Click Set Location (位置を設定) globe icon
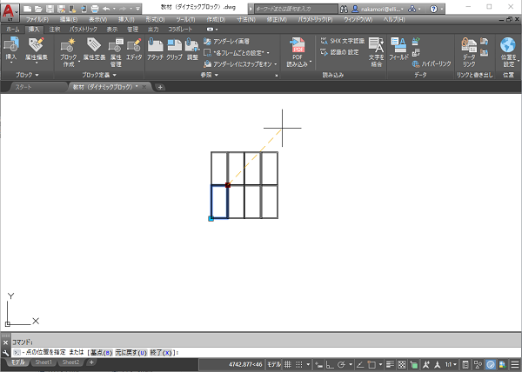 508,46
